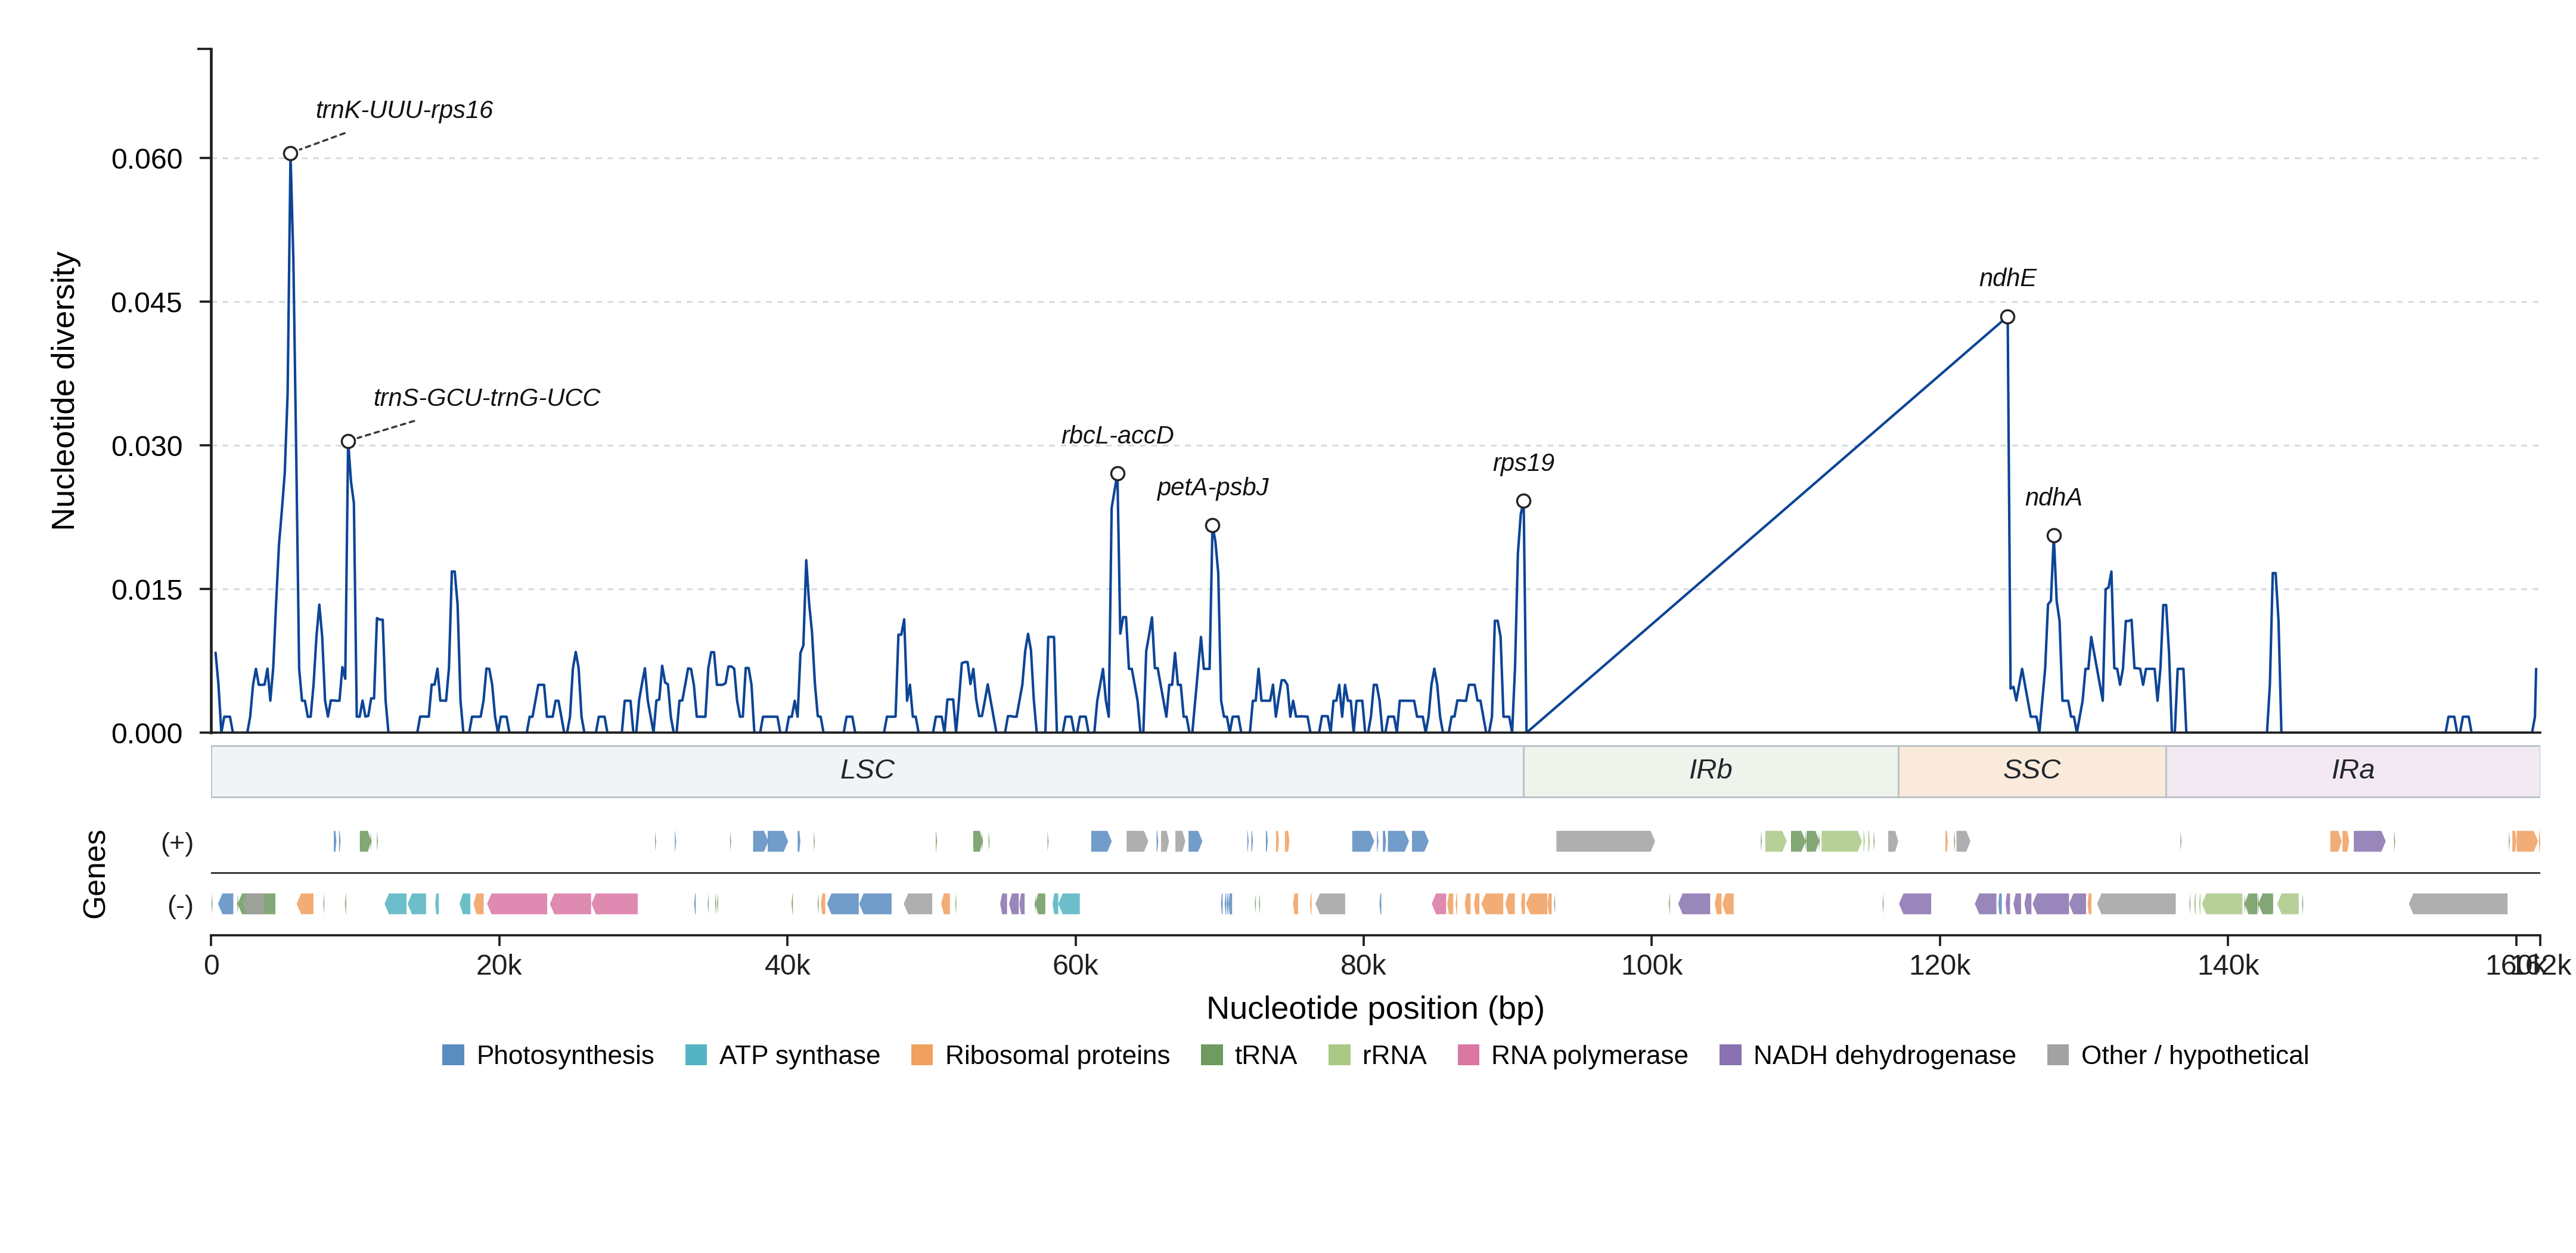Viewport: 2576px width, 1253px height.
Task: Click the 0.000 y-axis tick label
Action: click(x=147, y=734)
